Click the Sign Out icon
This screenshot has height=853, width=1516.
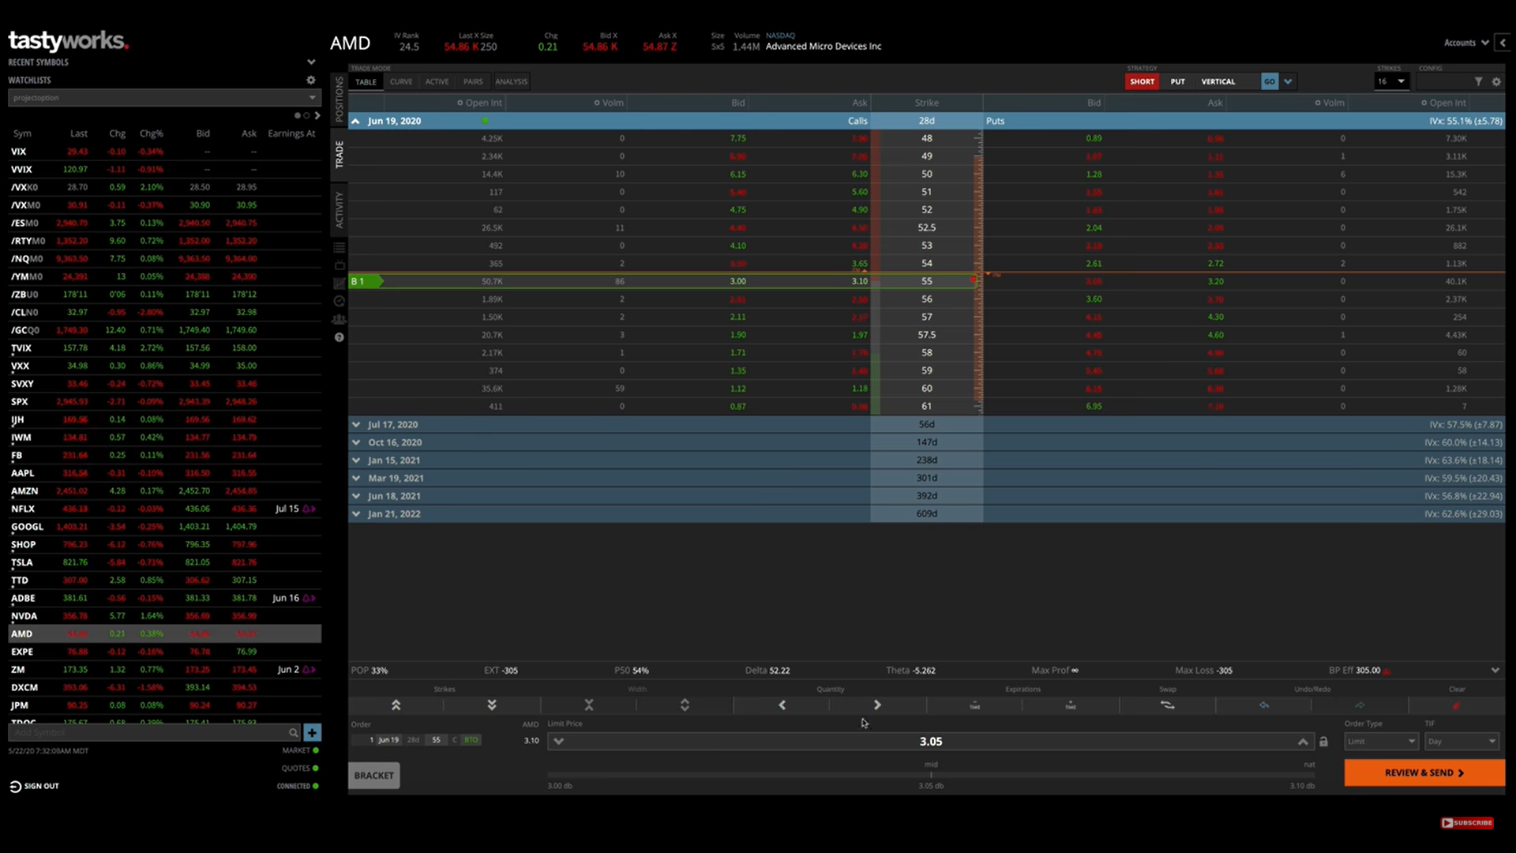pos(15,786)
